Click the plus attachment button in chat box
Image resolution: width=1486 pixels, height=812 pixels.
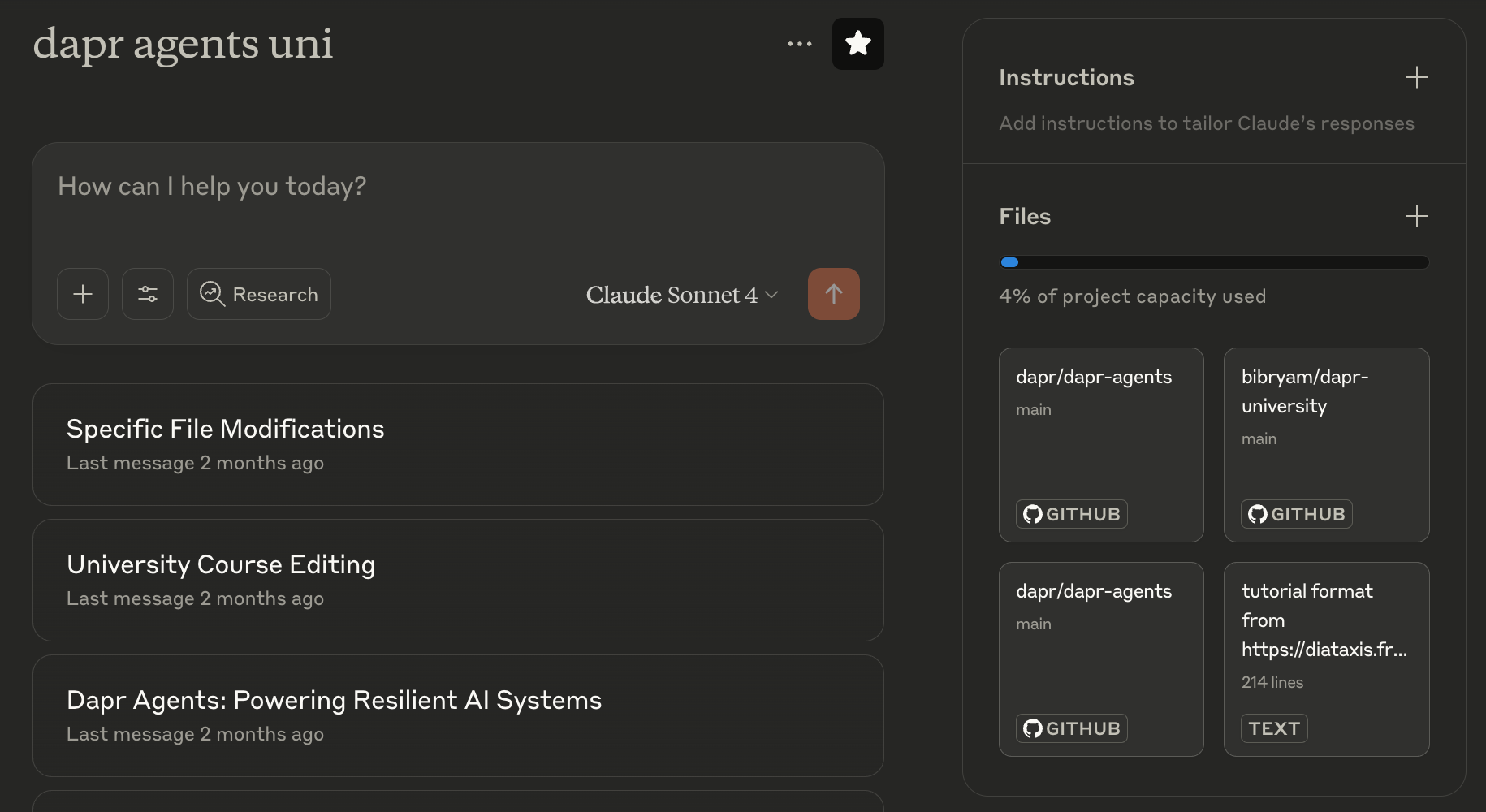click(x=83, y=294)
